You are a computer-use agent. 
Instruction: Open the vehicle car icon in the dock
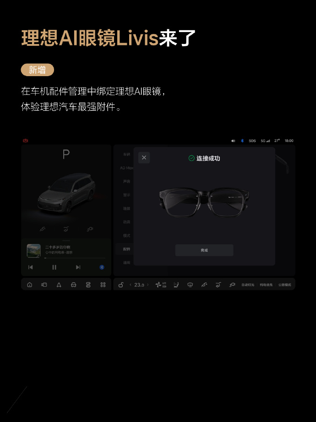73,285
